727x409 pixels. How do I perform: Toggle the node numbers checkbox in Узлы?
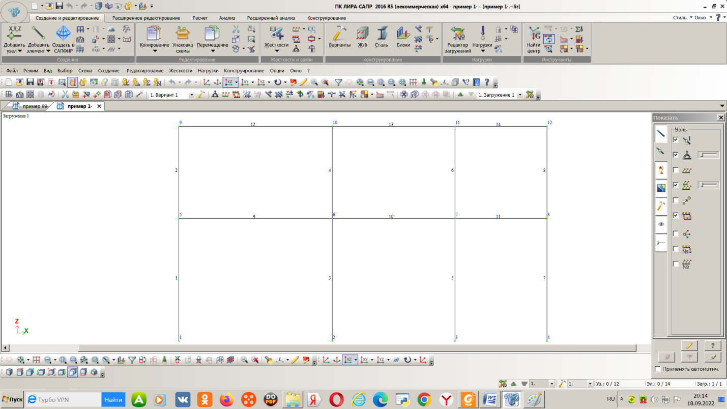[x=676, y=139]
